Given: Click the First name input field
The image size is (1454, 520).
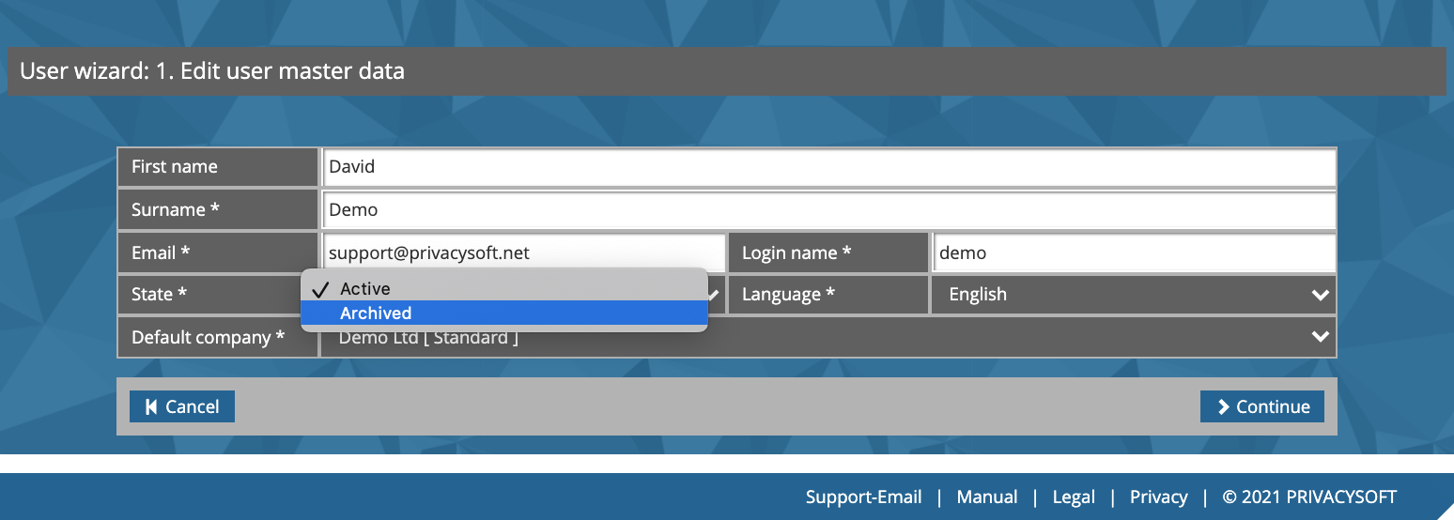Looking at the screenshot, I should point(828,167).
